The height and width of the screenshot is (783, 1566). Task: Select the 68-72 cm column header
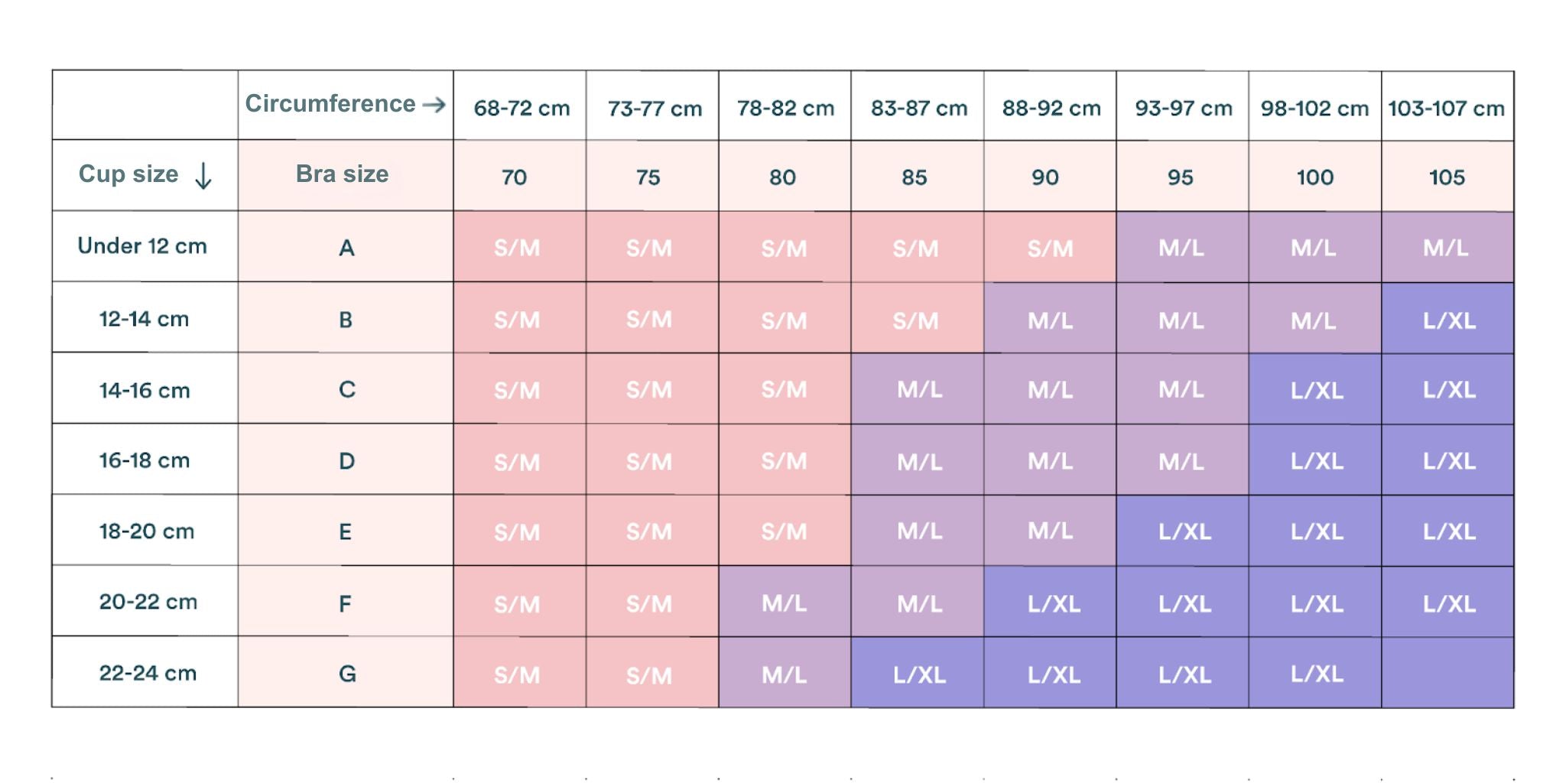521,108
